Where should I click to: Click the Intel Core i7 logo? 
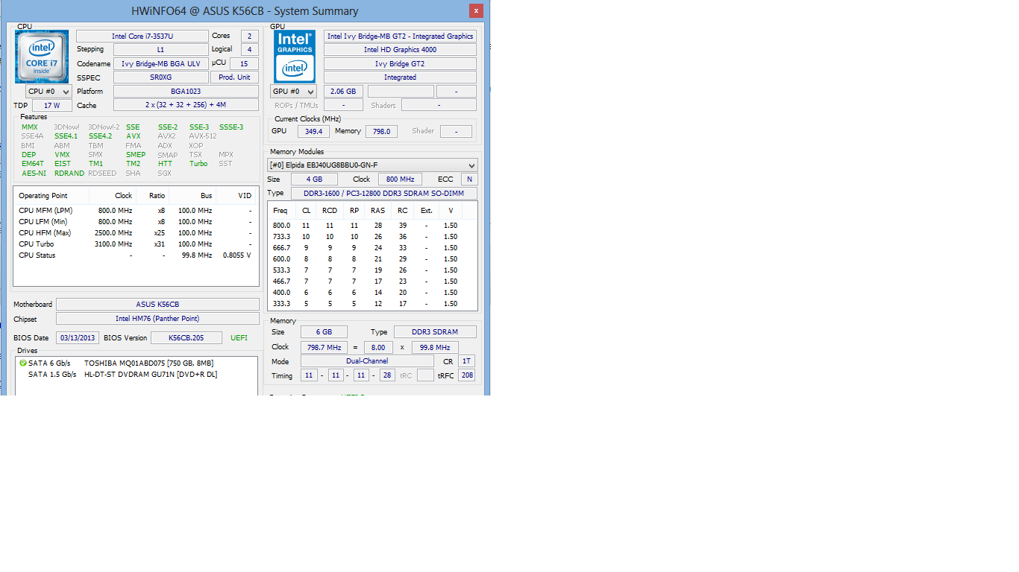point(42,57)
